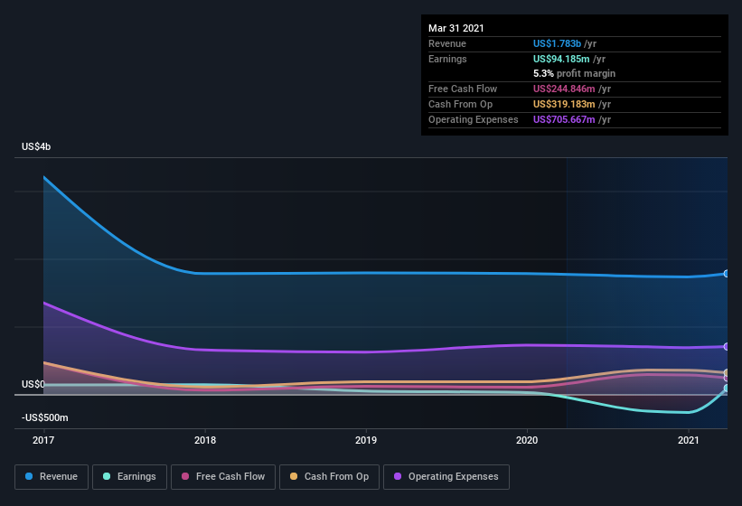Toggle the Earnings legend series
The width and height of the screenshot is (742, 506).
pyautogui.click(x=129, y=477)
